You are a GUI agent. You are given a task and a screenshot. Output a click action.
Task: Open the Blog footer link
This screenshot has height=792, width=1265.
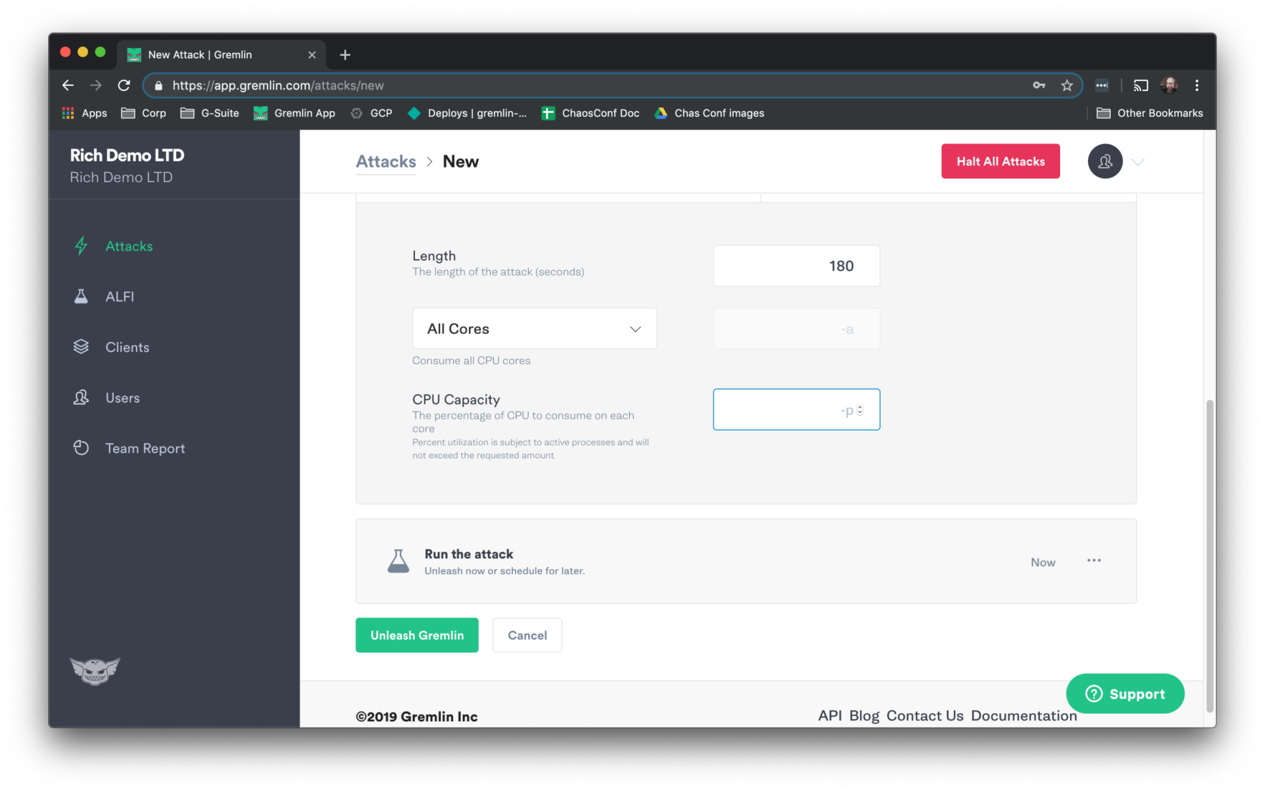click(x=864, y=716)
